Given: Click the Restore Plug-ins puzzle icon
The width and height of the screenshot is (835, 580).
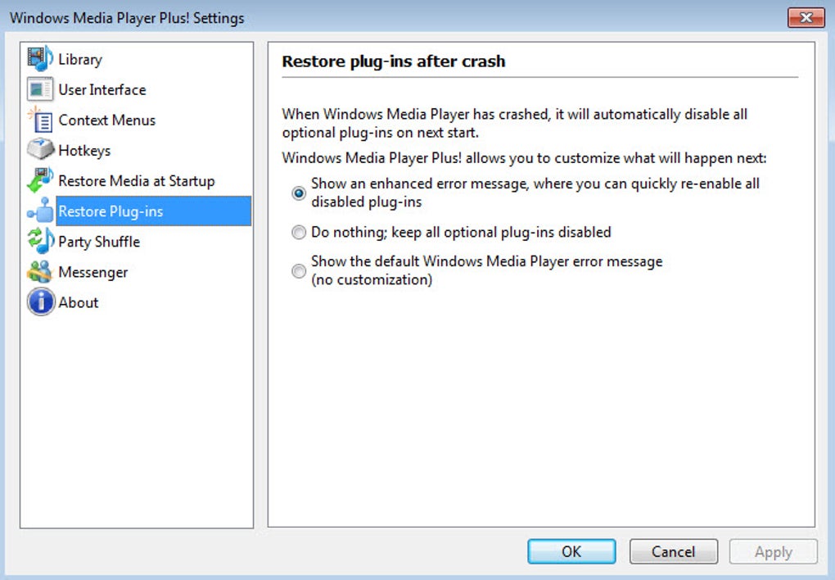Looking at the screenshot, I should 40,211.
